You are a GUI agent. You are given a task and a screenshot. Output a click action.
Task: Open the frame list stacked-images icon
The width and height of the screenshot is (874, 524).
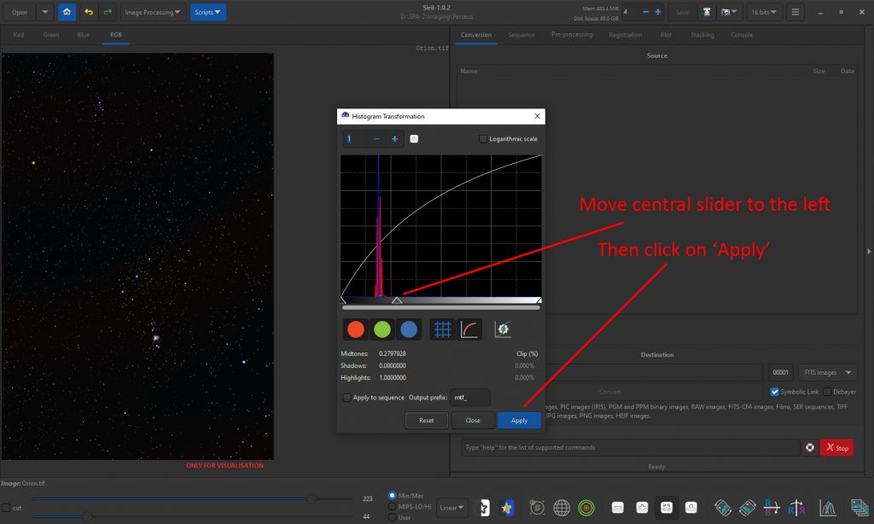[859, 508]
